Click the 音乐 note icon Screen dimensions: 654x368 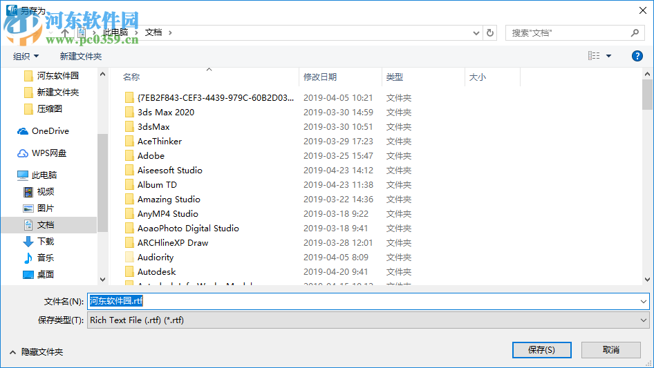pyautogui.click(x=28, y=258)
